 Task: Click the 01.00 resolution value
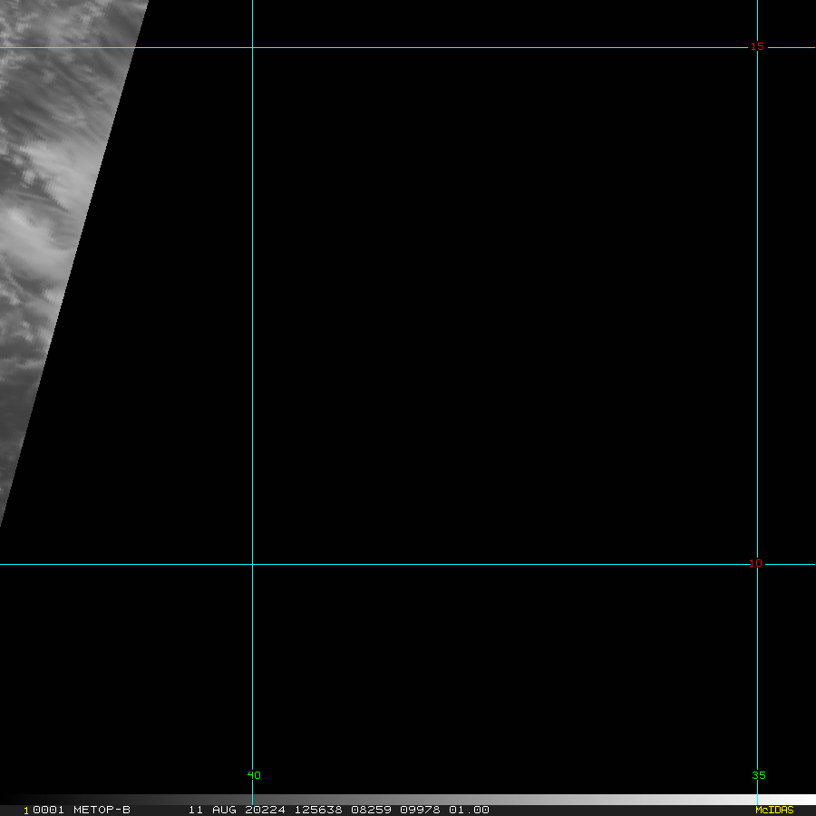(469, 810)
